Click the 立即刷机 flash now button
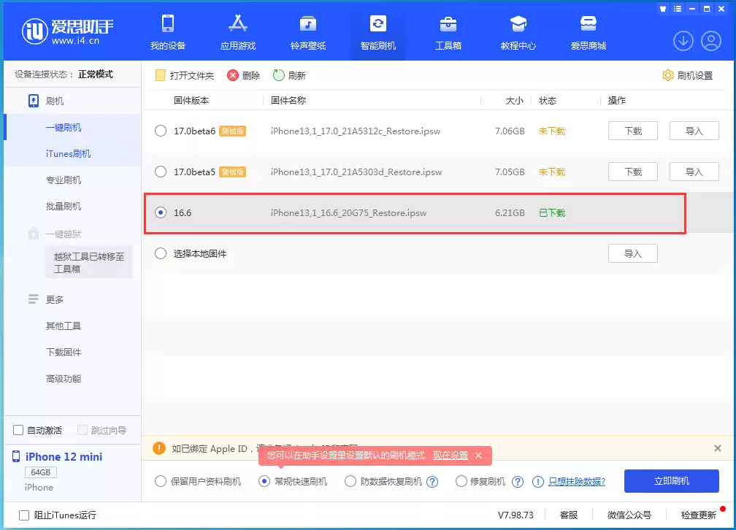This screenshot has height=530, width=736. pyautogui.click(x=671, y=480)
